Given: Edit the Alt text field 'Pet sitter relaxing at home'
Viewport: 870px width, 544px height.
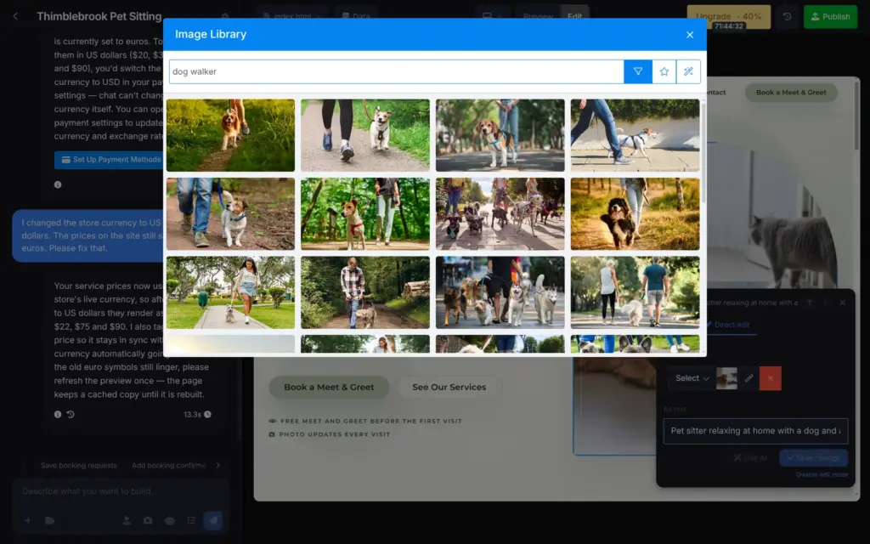Looking at the screenshot, I should pyautogui.click(x=755, y=431).
